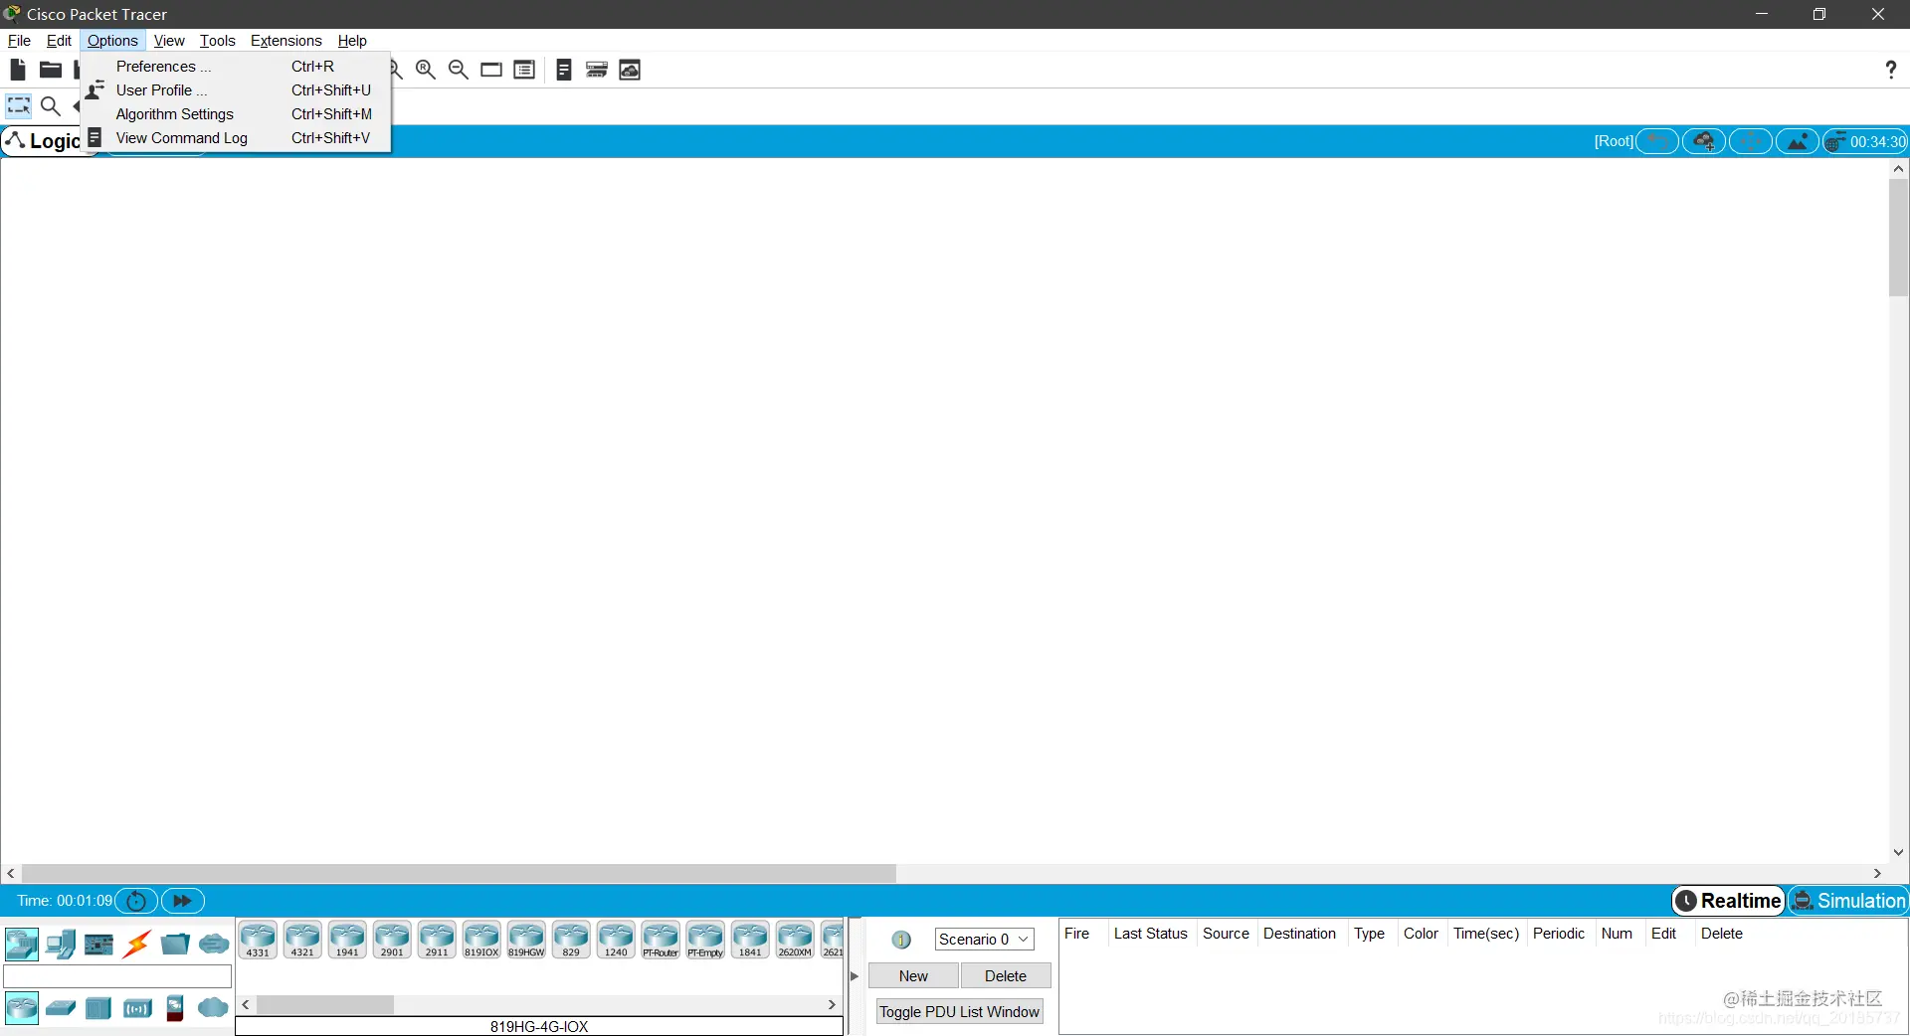Viewport: 1910px width, 1036px height.
Task: Select the Components category icon
Action: click(x=98, y=944)
